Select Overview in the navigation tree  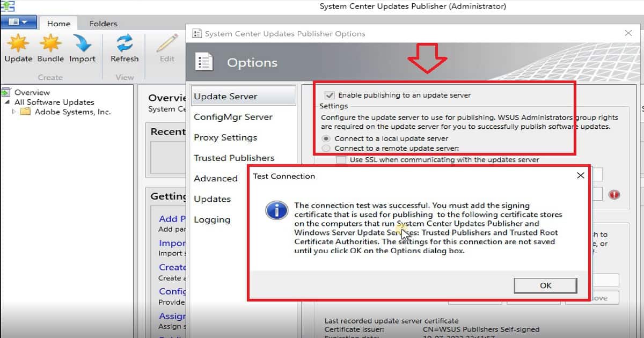click(x=32, y=92)
